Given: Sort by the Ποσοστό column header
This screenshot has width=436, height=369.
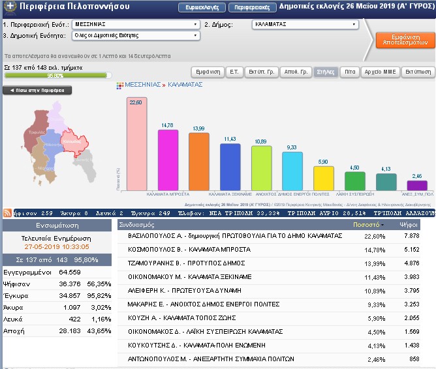Looking at the screenshot, I should (x=368, y=225).
